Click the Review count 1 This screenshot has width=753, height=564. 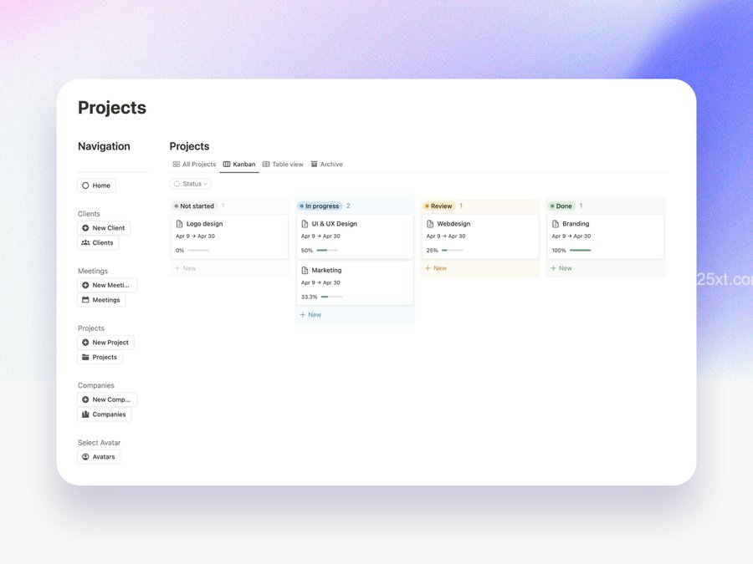pyautogui.click(x=461, y=206)
